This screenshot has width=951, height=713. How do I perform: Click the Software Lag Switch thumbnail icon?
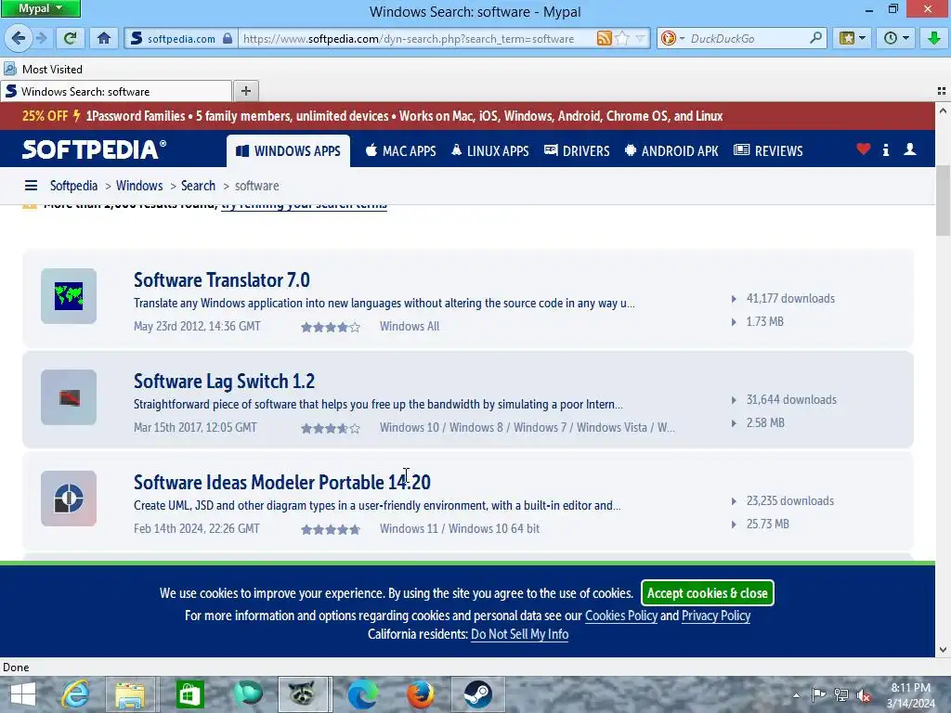69,397
